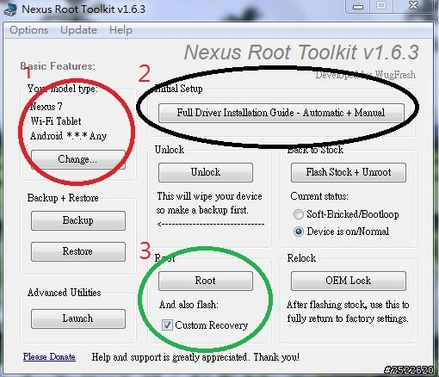Screen dimensions: 439x377
Task: Open the Update menu
Action: click(78, 30)
